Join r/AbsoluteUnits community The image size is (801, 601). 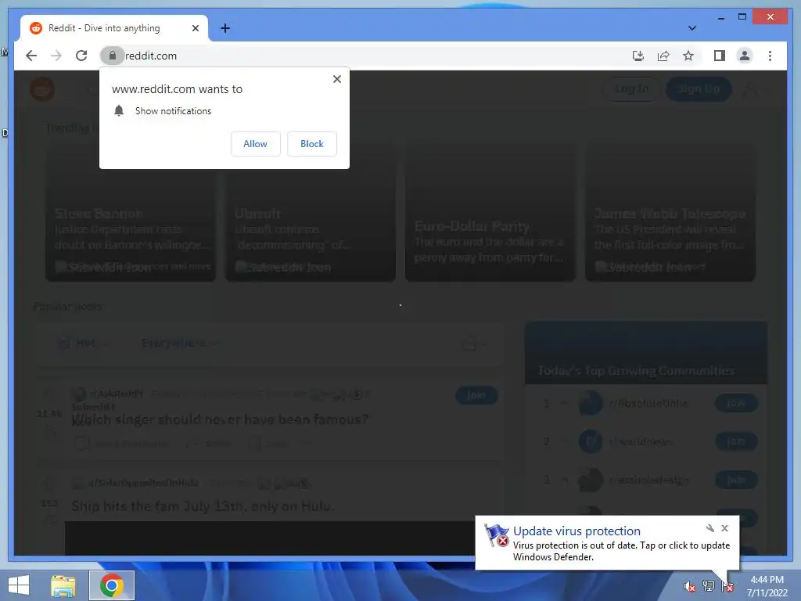[735, 403]
